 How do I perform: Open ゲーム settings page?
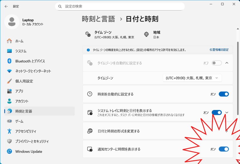[x=39, y=121]
